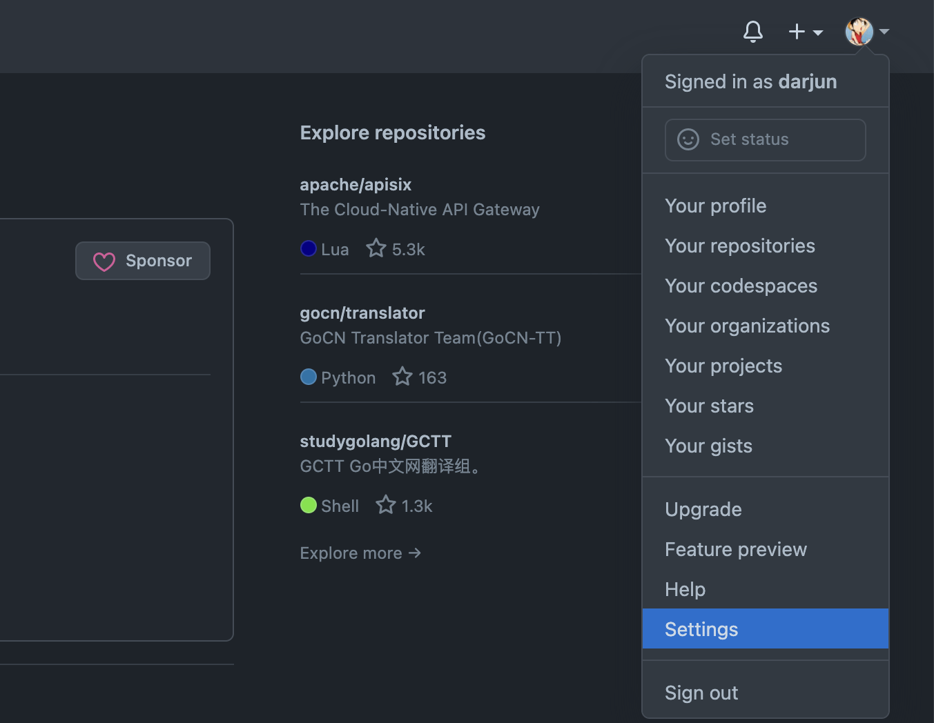Click the heart icon on Sponsor
The height and width of the screenshot is (723, 934).
104,261
